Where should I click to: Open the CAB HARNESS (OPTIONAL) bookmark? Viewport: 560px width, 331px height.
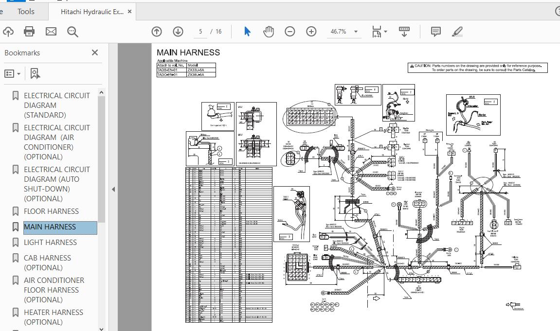47,262
